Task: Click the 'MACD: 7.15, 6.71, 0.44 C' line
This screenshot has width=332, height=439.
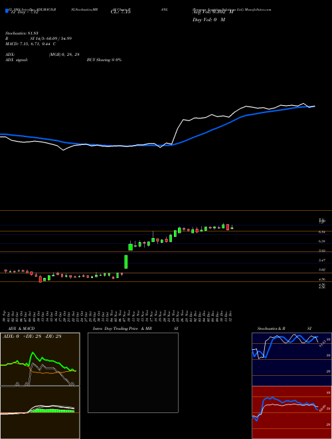Action: [x=31, y=44]
